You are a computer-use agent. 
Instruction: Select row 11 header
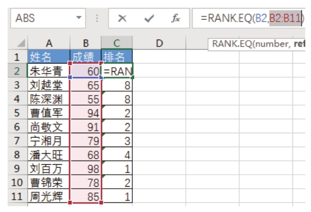(x=17, y=196)
